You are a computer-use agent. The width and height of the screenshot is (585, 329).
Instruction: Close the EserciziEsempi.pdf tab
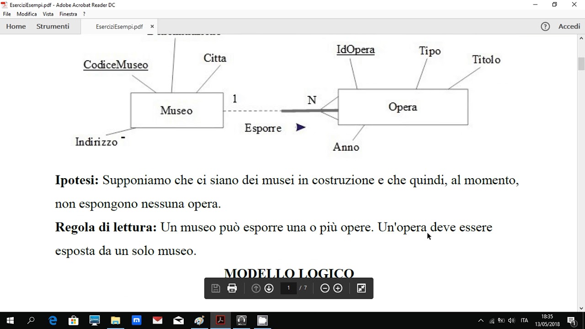coord(152,27)
